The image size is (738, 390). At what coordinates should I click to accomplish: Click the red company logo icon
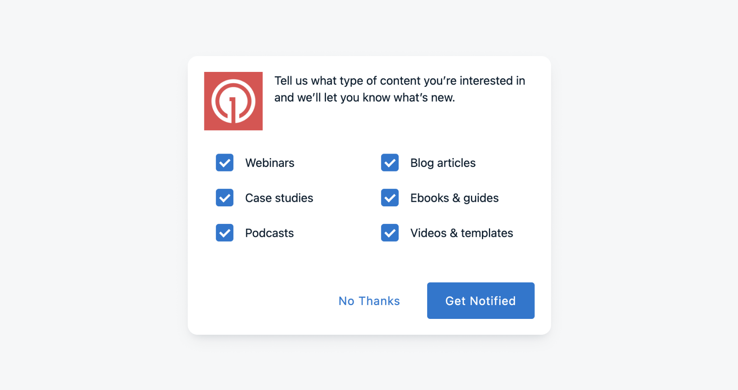(233, 101)
